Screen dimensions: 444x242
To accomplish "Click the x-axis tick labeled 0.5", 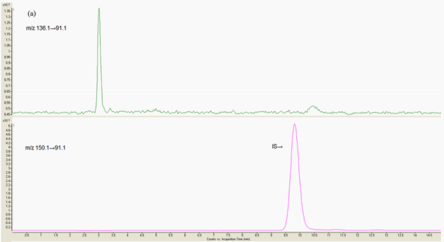I will (27, 235).
